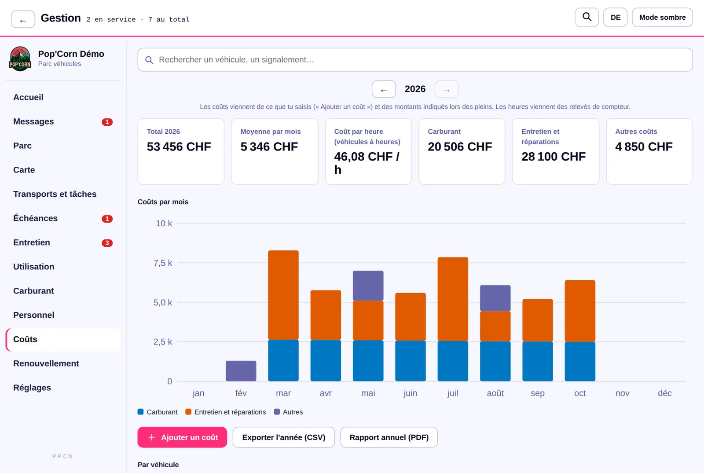Open Réglages in the sidebar

click(x=63, y=388)
